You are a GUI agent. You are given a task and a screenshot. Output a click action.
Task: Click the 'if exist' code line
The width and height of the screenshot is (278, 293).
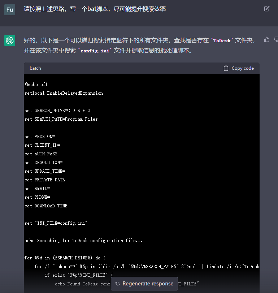tap(79, 275)
